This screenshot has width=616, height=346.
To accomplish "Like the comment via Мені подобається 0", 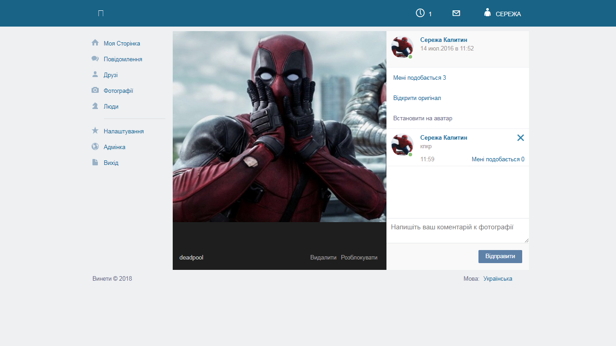I will [498, 159].
